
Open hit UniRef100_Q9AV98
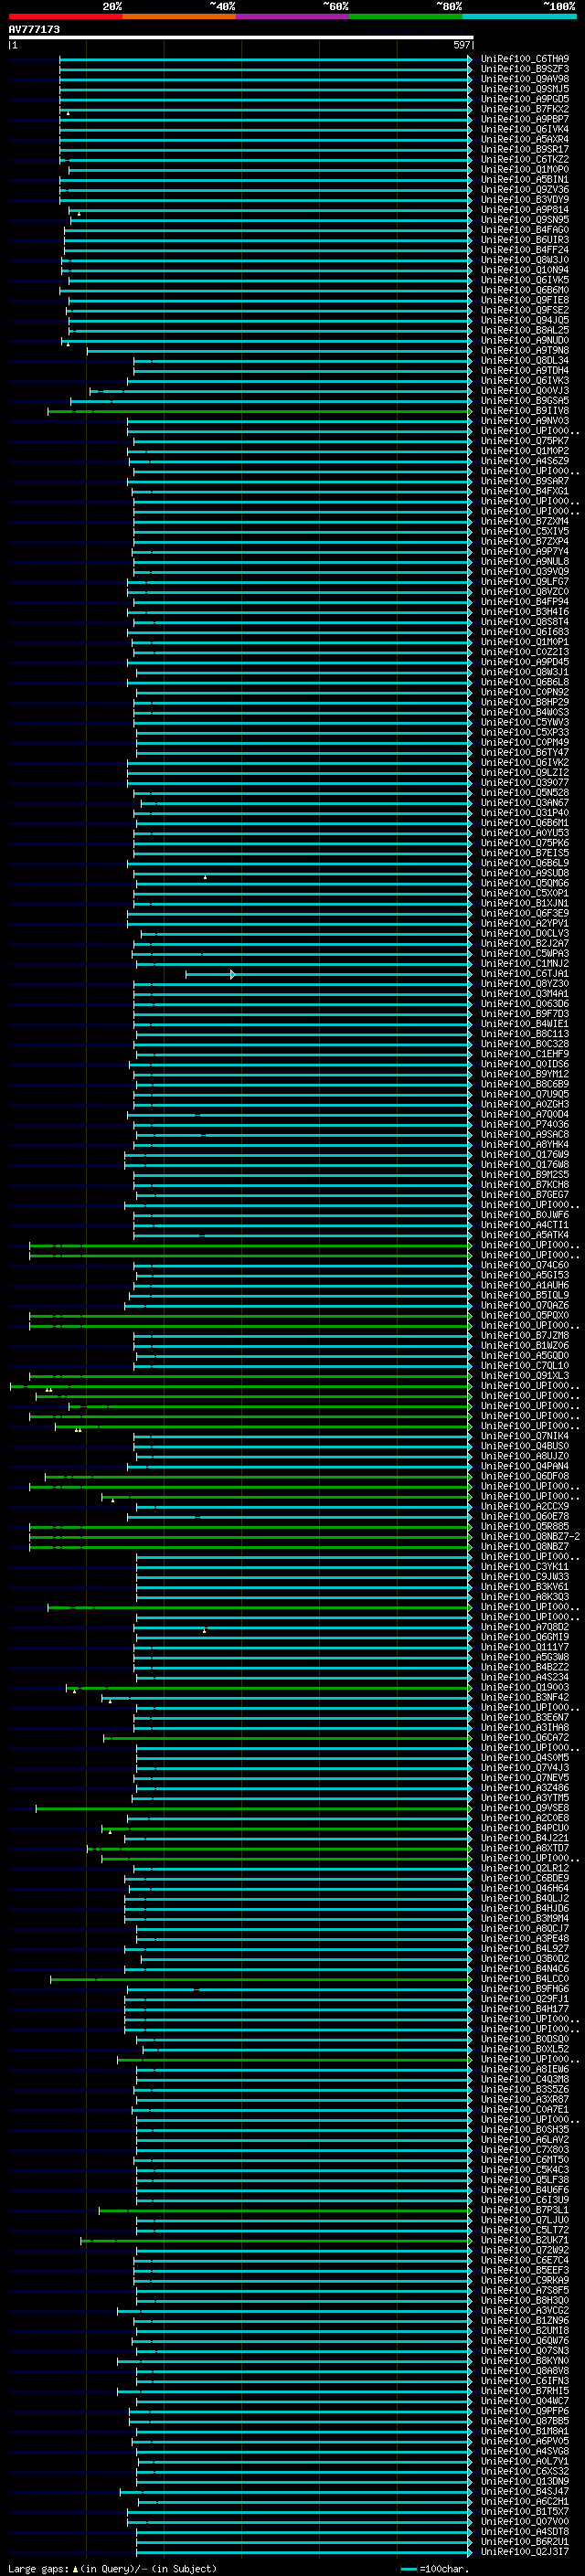tap(524, 79)
